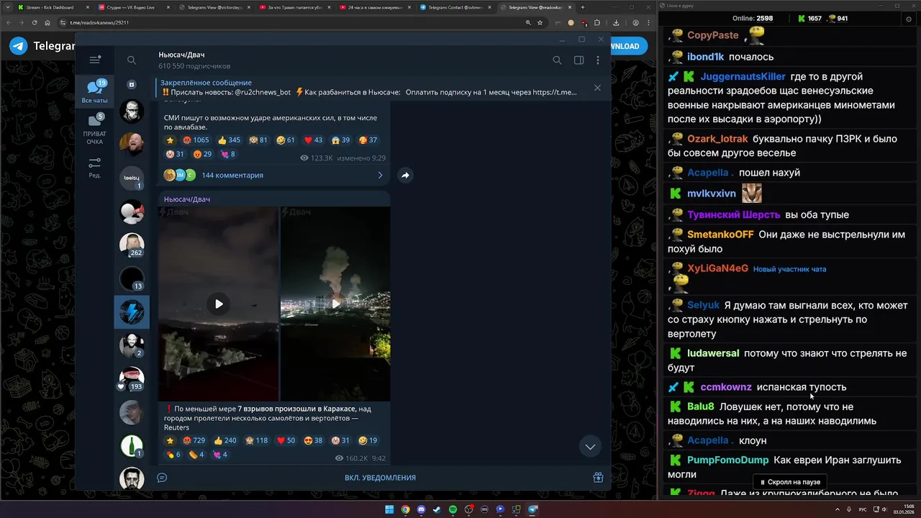This screenshot has width=921, height=518.
Task: Open Telegram from the taskbar
Action: coord(532,509)
